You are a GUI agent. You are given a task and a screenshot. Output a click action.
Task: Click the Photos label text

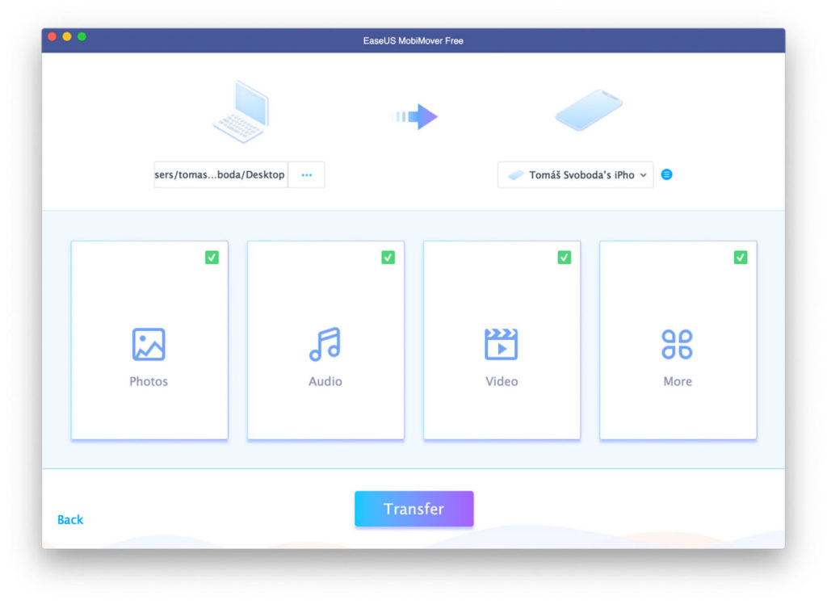click(x=149, y=381)
